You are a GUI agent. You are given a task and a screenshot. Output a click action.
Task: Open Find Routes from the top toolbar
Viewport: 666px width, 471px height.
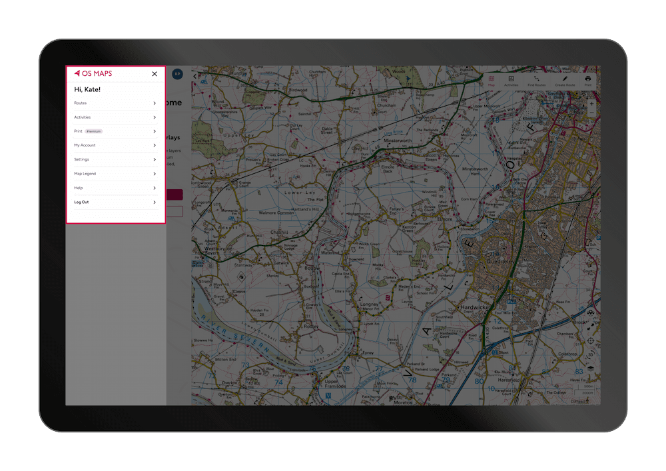coord(537,79)
